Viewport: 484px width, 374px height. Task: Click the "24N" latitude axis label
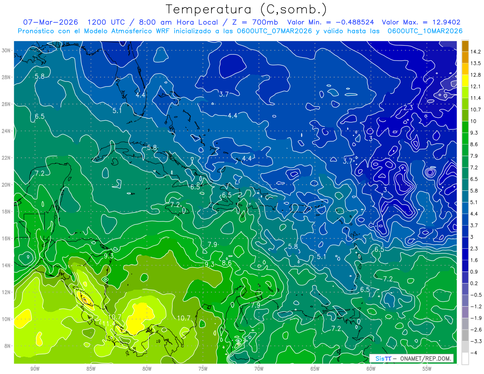(6, 131)
